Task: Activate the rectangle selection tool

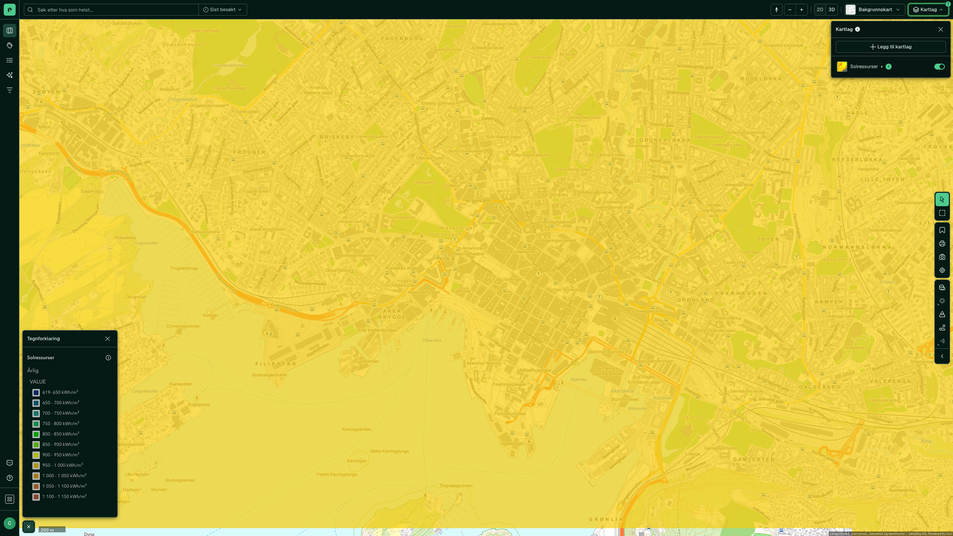Action: coord(942,213)
